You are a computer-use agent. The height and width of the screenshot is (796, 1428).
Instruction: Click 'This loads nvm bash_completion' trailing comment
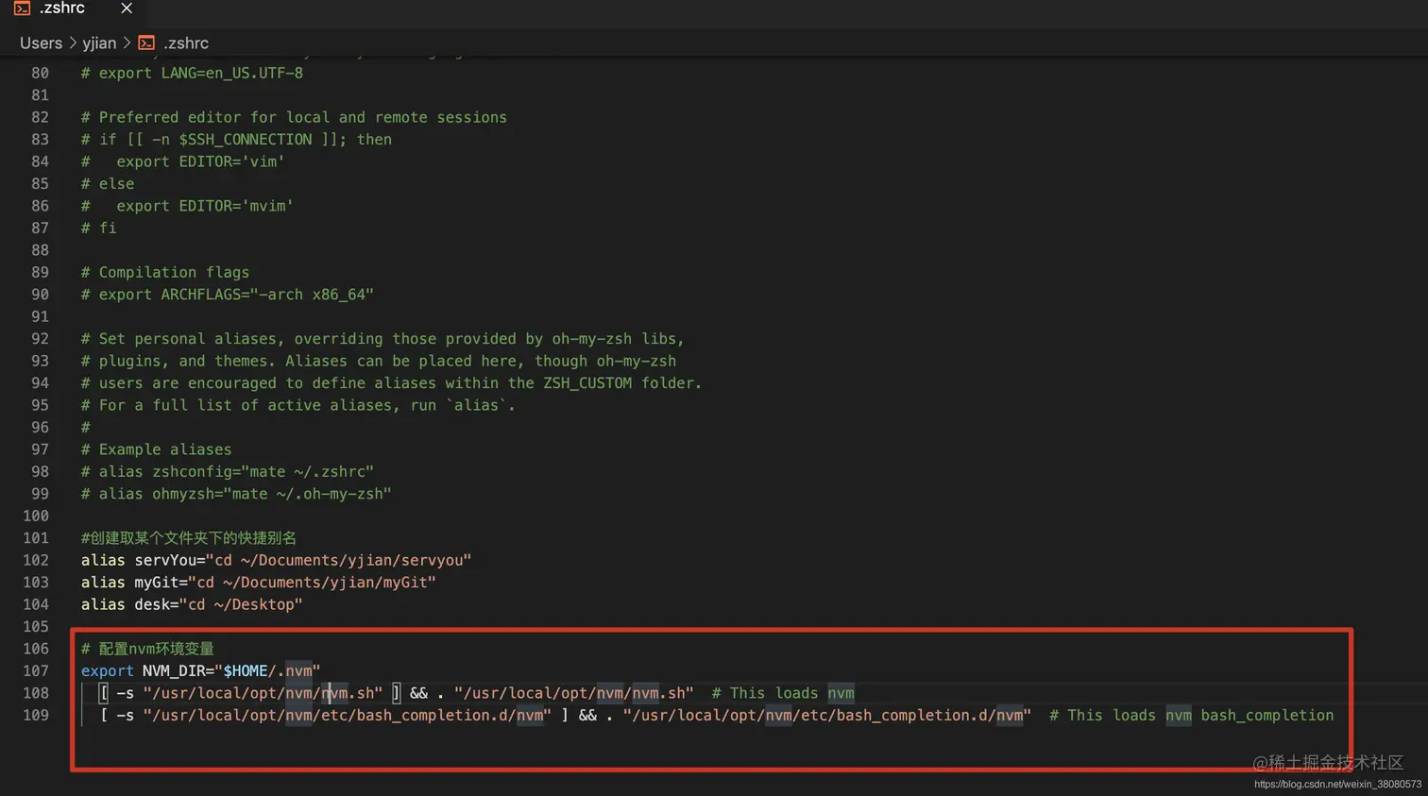(x=1192, y=716)
